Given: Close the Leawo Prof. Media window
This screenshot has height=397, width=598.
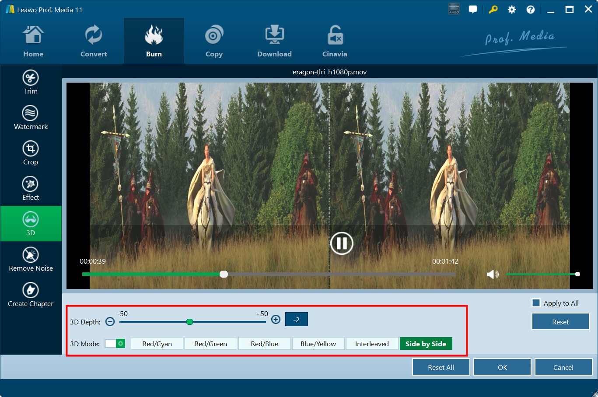Looking at the screenshot, I should [x=588, y=9].
